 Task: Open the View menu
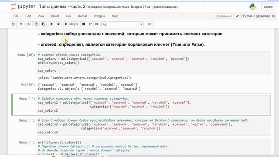41,16
